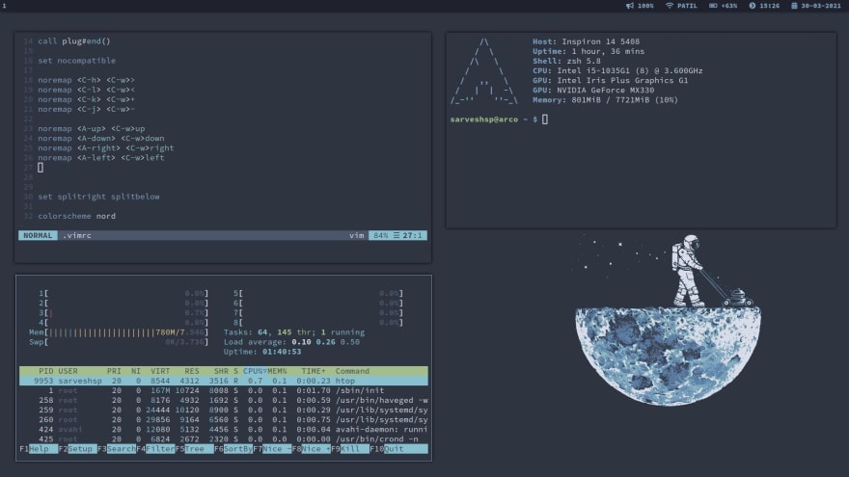849x477 pixels.
Task: Click F6 SortBy in htop footer
Action: pos(233,449)
